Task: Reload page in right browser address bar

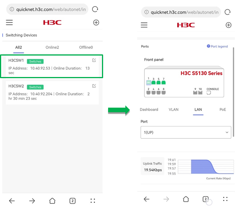Action: coord(227,12)
